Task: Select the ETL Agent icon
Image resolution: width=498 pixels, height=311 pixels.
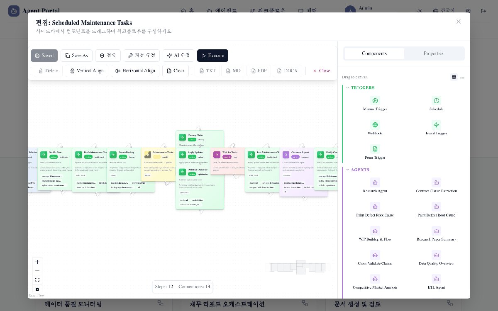Action: (x=436, y=279)
